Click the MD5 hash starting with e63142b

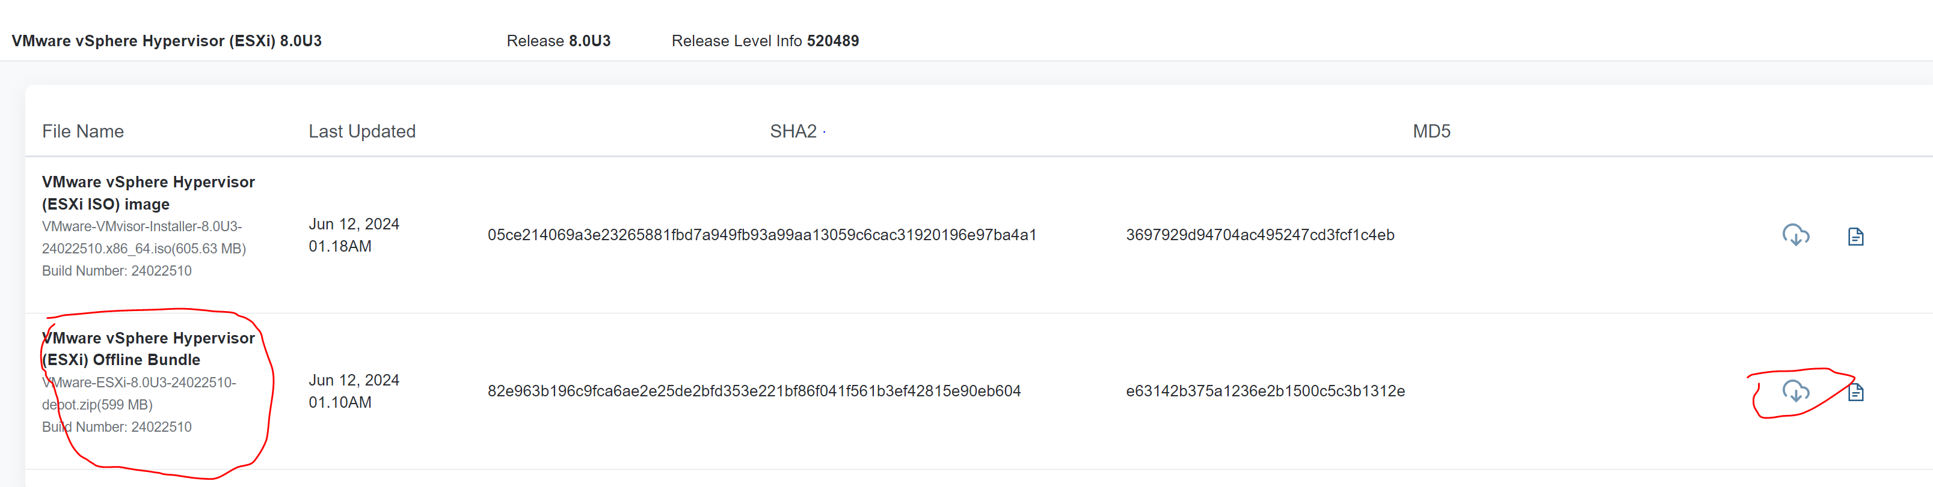pos(1265,390)
